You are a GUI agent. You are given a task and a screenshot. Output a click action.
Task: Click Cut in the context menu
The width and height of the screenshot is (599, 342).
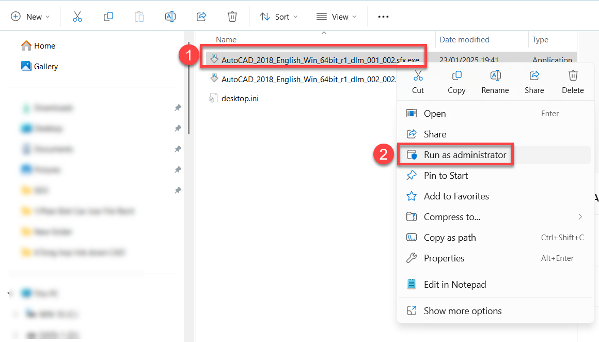(418, 82)
